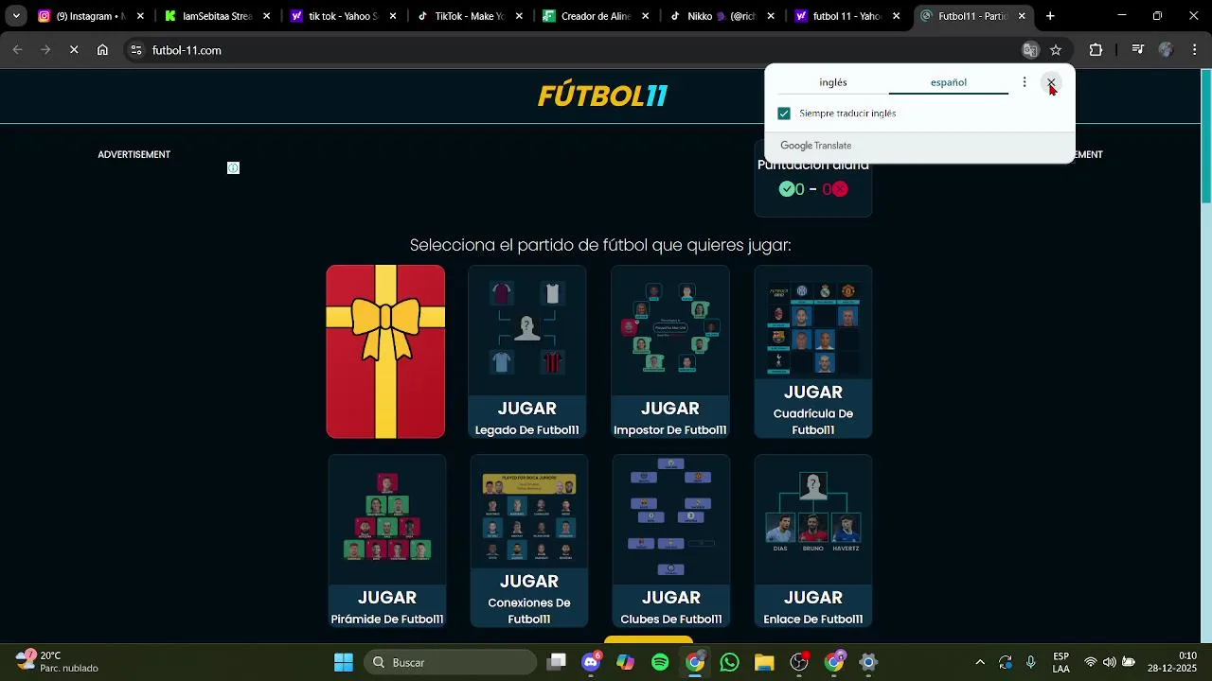1212x681 pixels.
Task: Go to the Chrome home page
Action: tap(102, 50)
